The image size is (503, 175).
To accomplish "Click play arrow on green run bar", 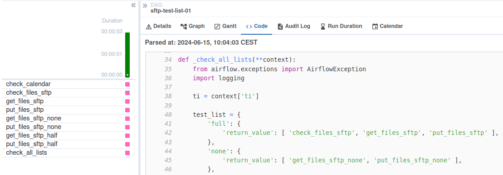I will pos(127,75).
